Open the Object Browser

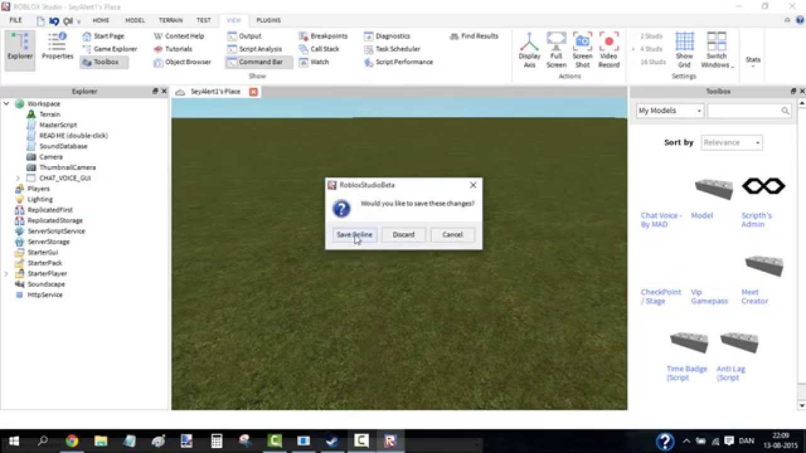[183, 62]
